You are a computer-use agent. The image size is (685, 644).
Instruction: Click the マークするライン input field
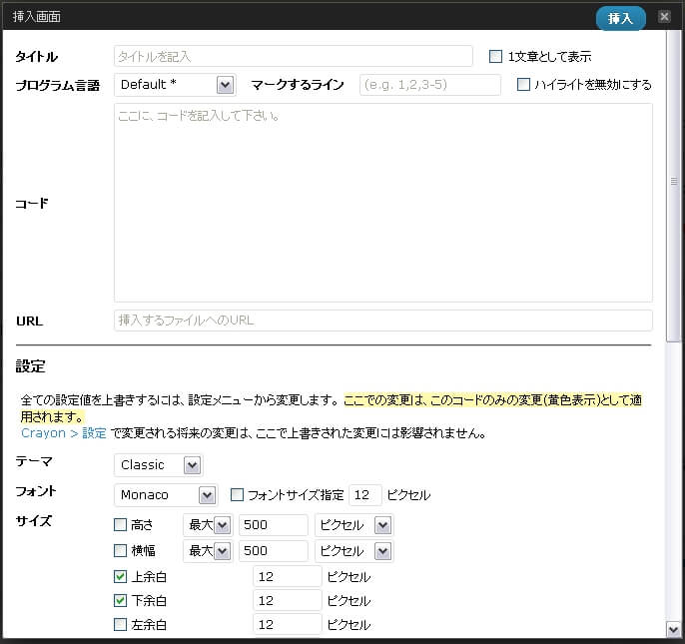tap(430, 85)
